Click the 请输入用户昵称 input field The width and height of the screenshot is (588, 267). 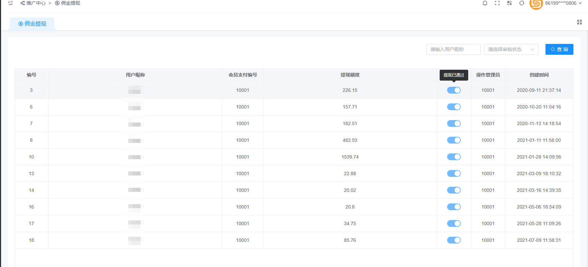click(x=453, y=49)
